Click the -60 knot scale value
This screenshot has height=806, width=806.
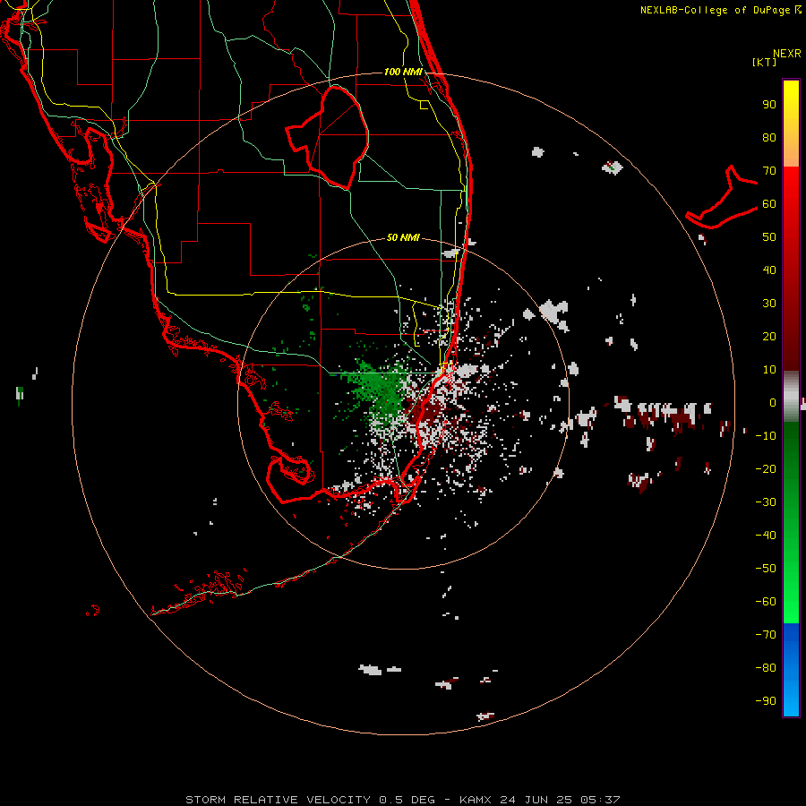click(x=766, y=602)
